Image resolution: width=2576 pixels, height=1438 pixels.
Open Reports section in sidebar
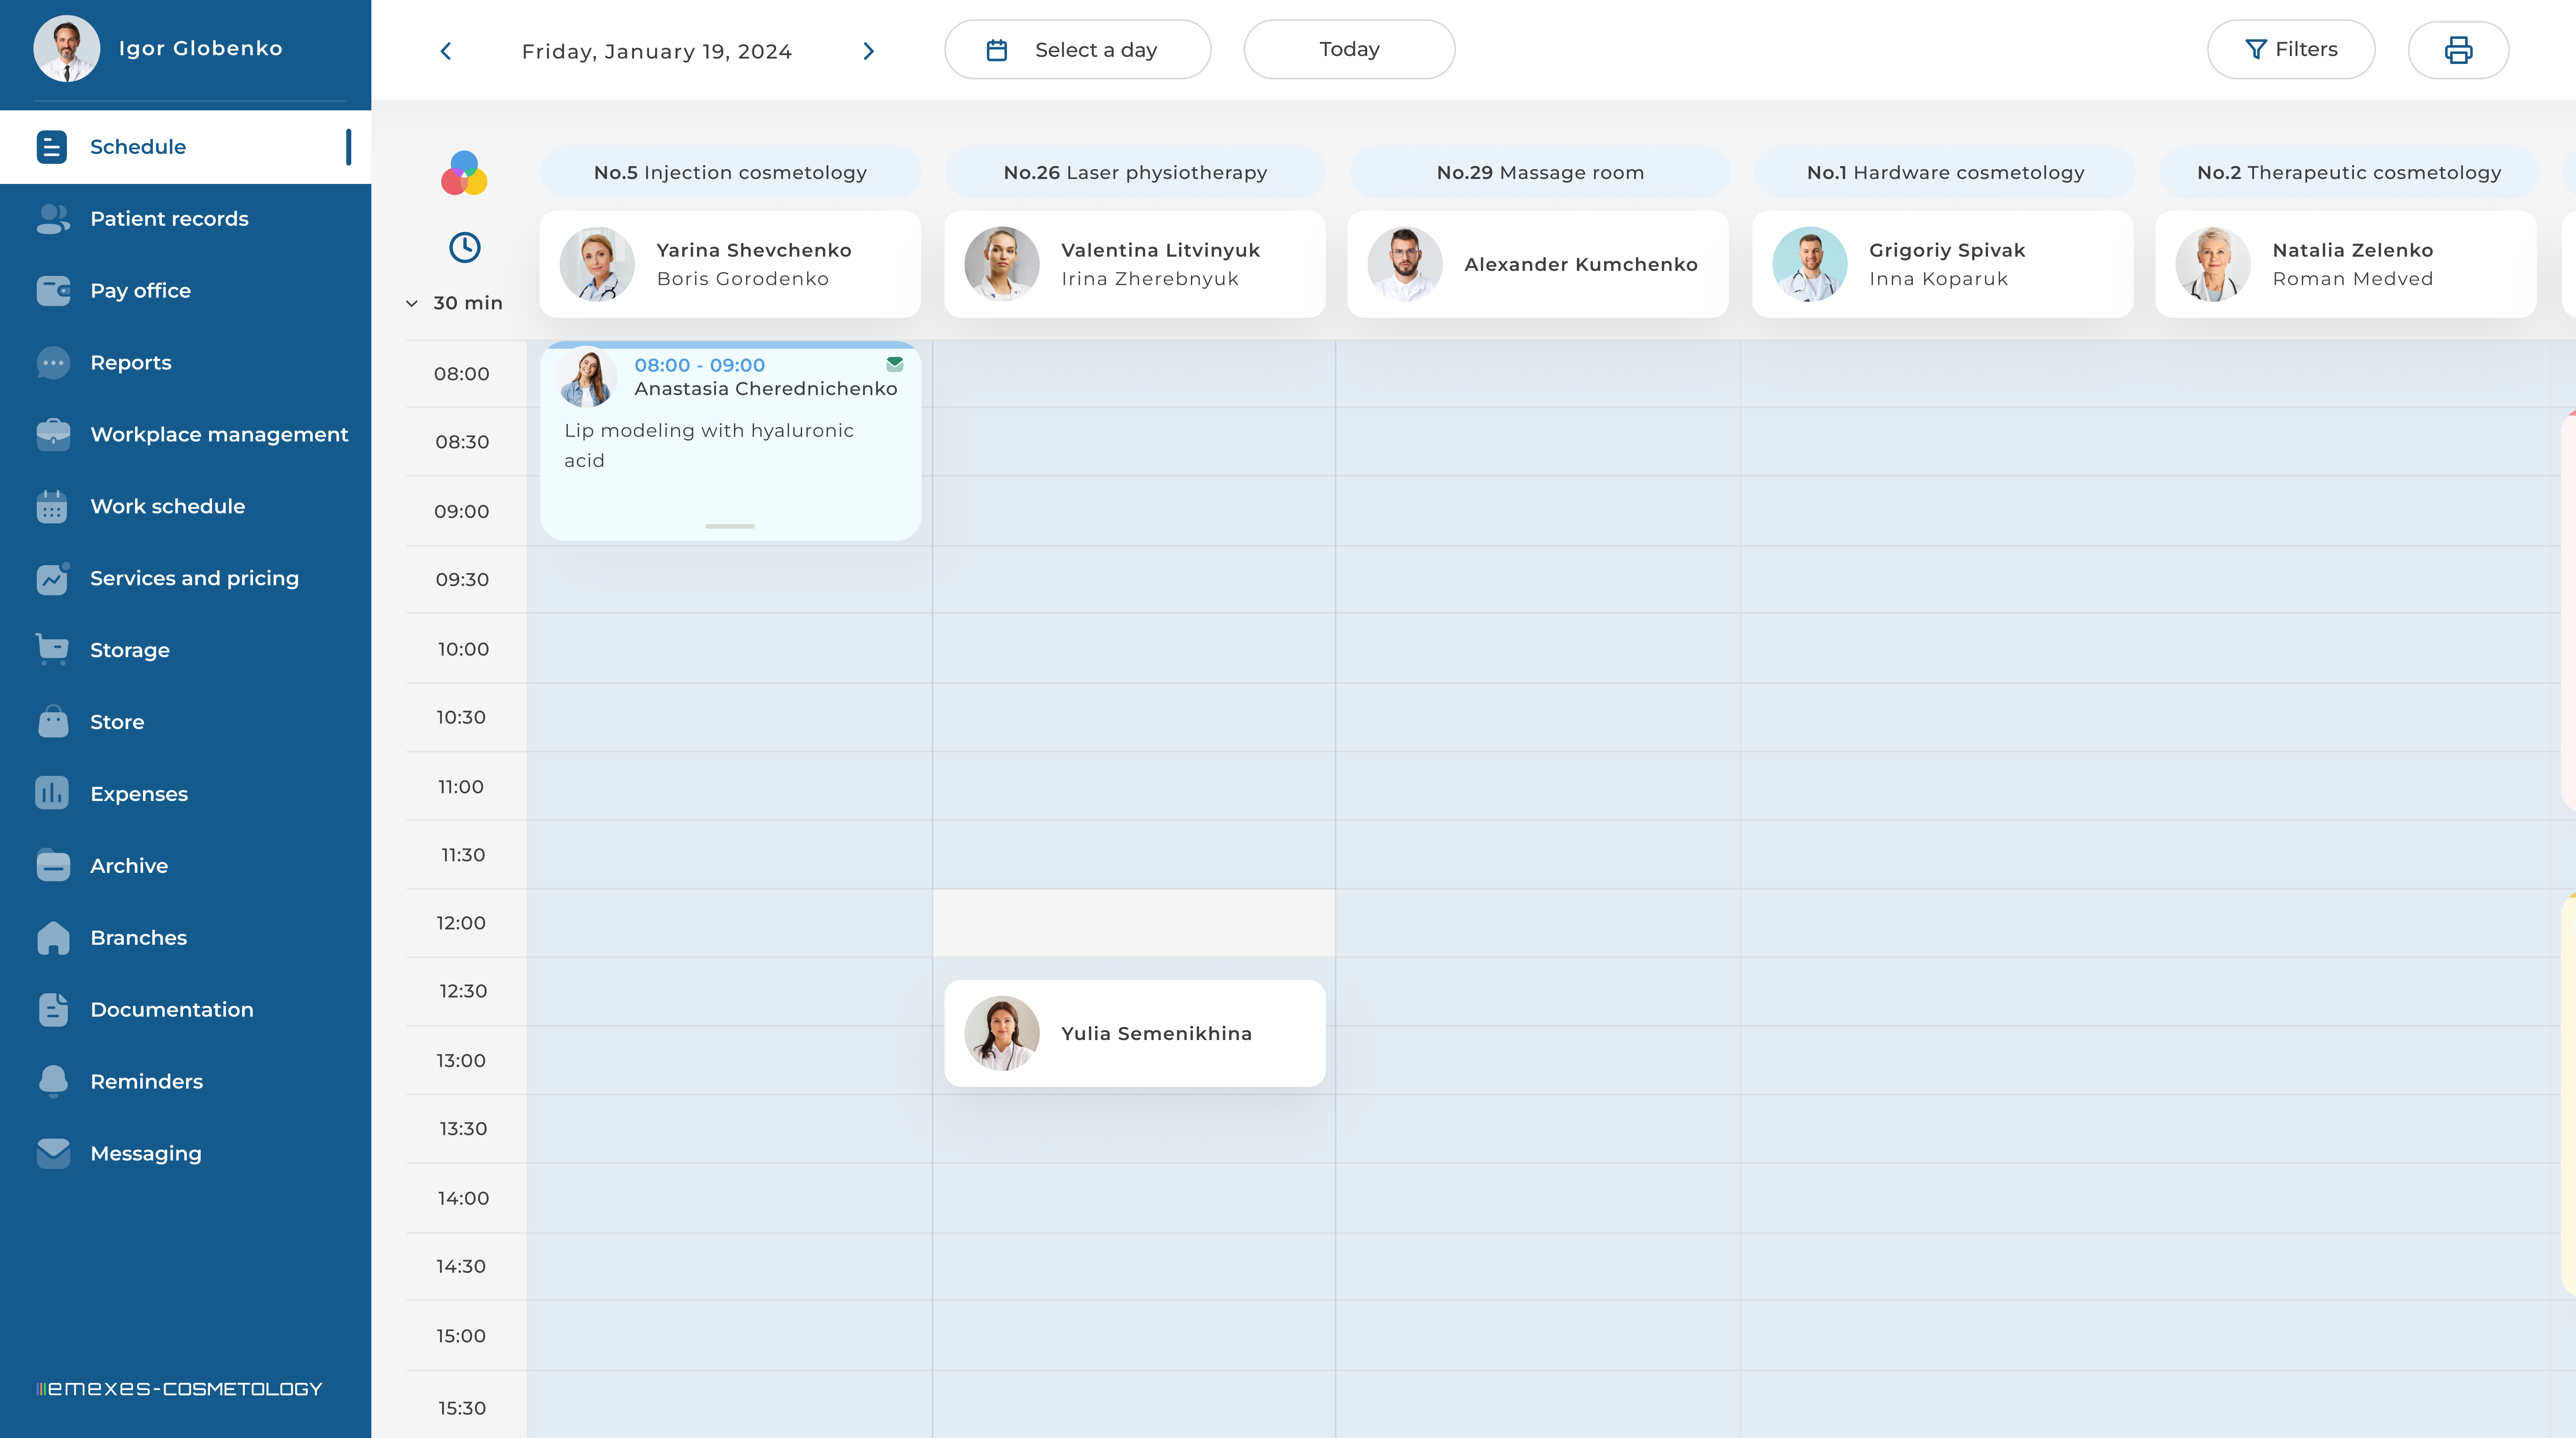[130, 363]
